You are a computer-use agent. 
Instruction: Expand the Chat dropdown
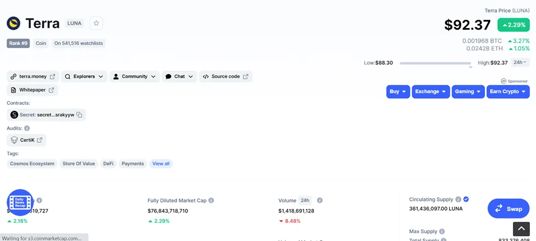[179, 76]
